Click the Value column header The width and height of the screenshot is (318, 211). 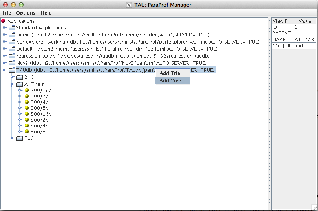coord(305,21)
